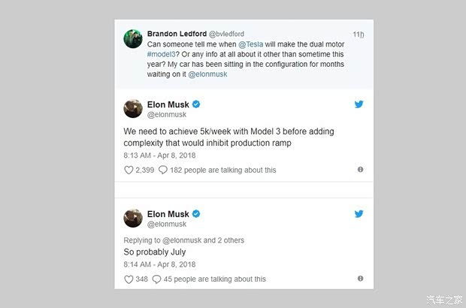Image resolution: width=466 pixels, height=308 pixels.
Task: Click Elon Musk's avatar on the 5k/week tweet
Action: (x=133, y=108)
